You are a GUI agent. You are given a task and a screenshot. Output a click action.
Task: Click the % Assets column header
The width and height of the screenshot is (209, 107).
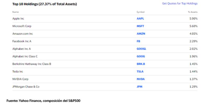[193, 12]
